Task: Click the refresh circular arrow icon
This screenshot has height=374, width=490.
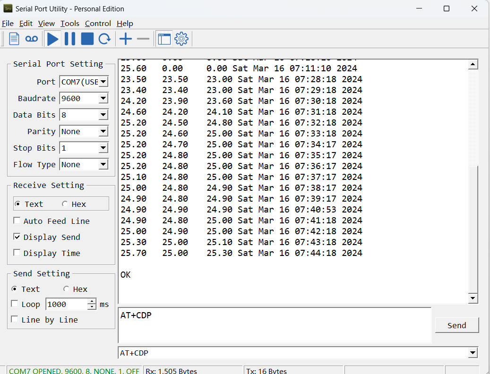Action: pos(105,39)
